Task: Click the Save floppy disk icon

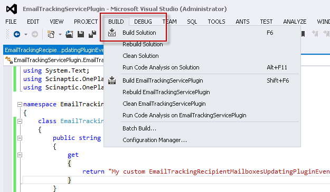Action: tap(81, 34)
